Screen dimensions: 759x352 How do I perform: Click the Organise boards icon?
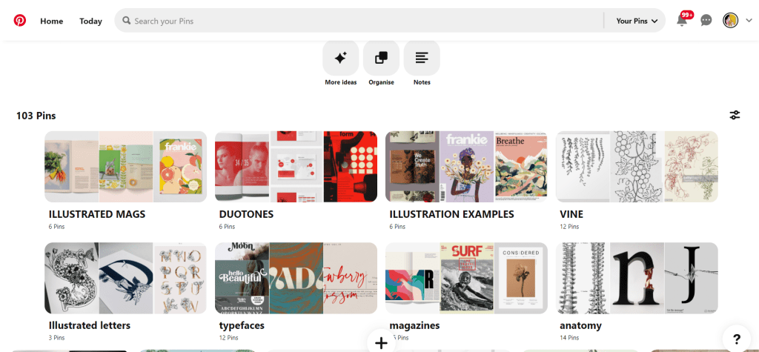[381, 58]
